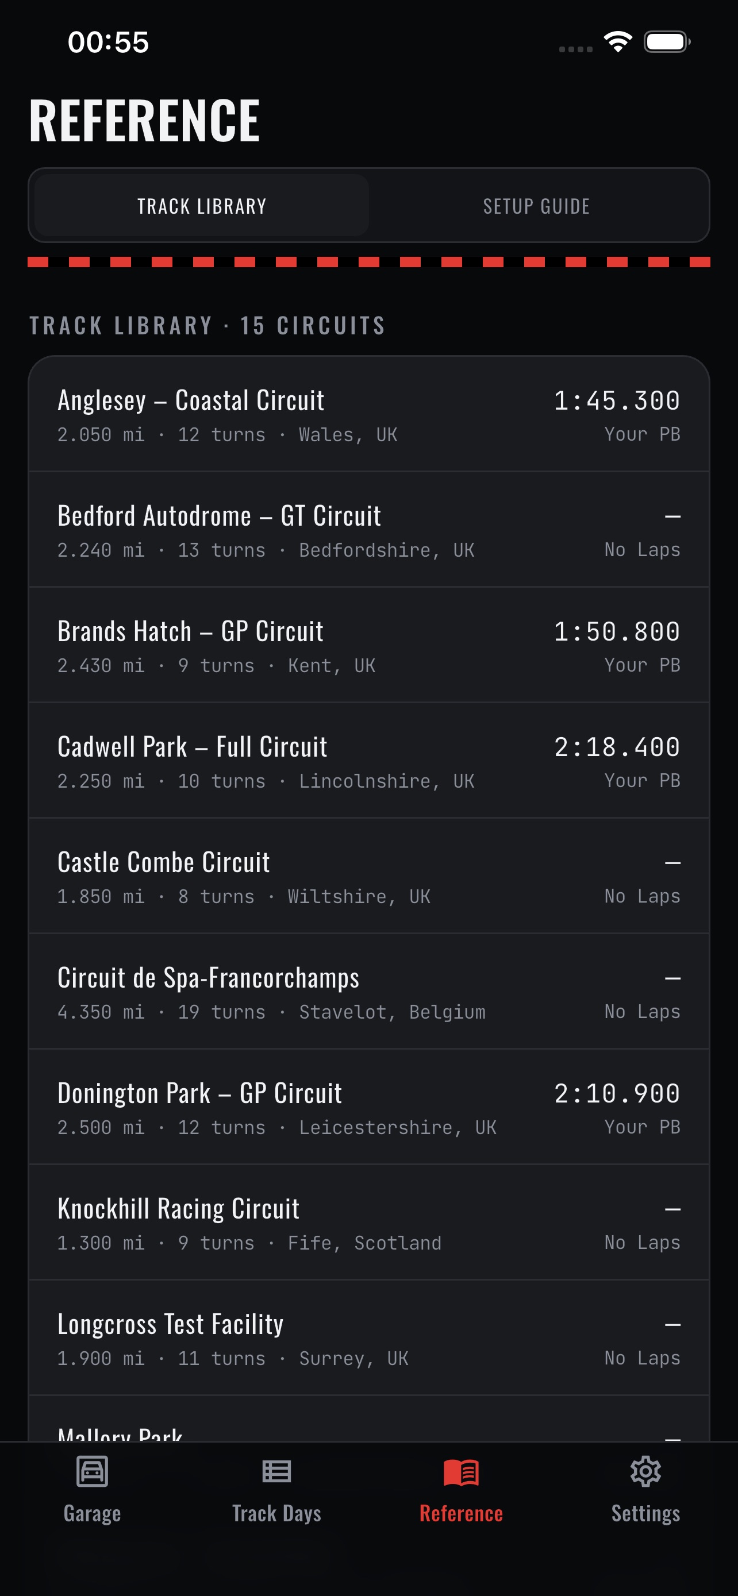Select the Track Library tab
This screenshot has height=1596, width=738.
[202, 206]
